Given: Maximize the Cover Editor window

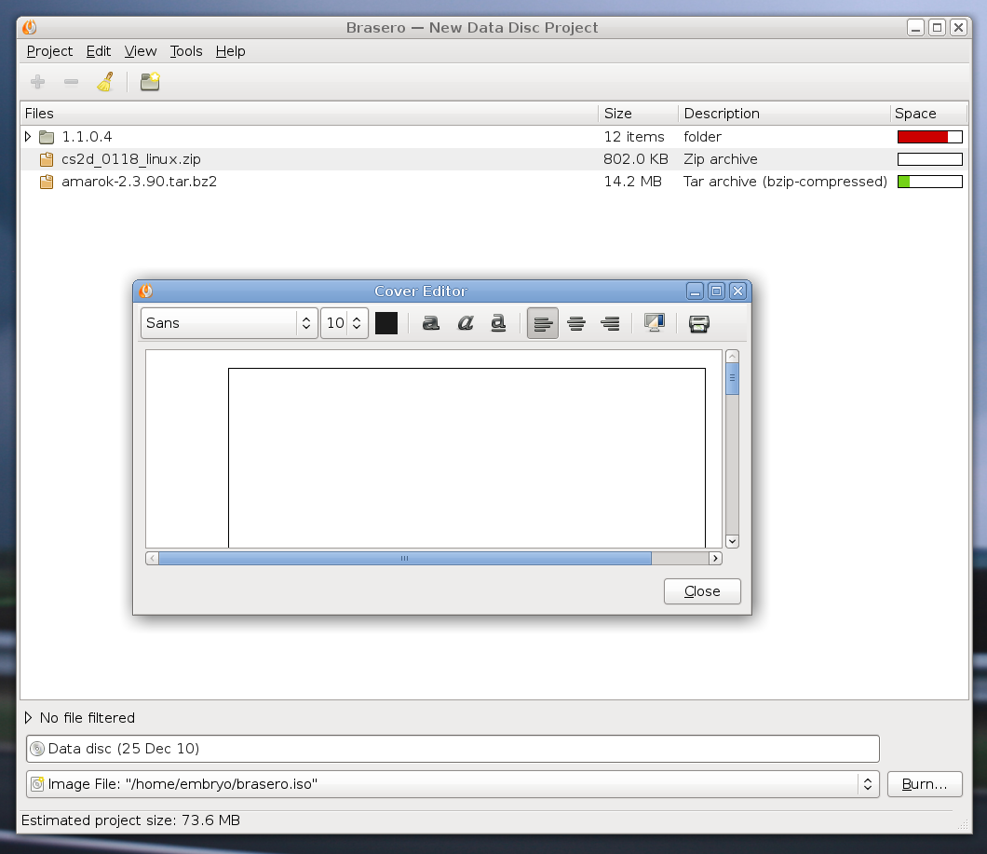Looking at the screenshot, I should (716, 291).
